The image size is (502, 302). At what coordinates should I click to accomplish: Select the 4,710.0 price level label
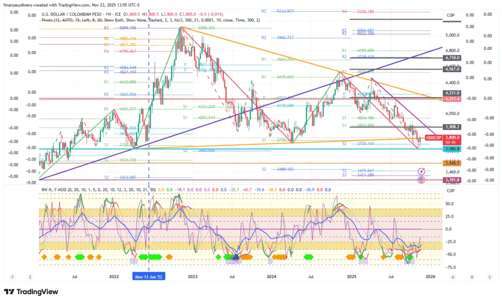point(452,58)
